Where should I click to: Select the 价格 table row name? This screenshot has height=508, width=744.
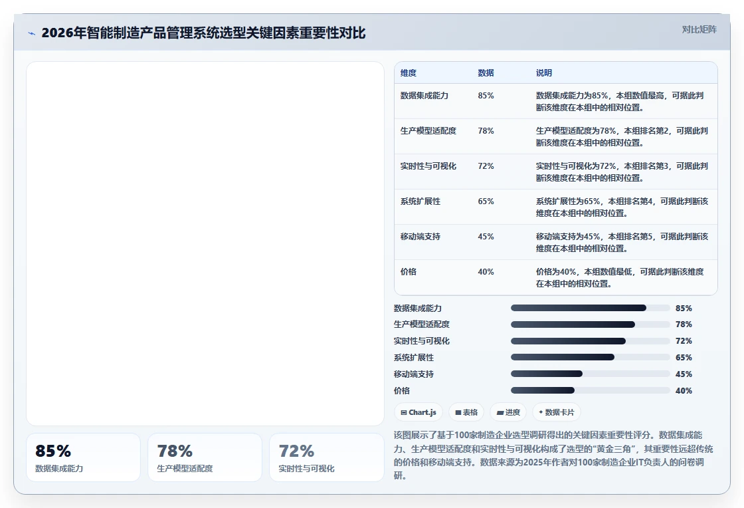408,271
